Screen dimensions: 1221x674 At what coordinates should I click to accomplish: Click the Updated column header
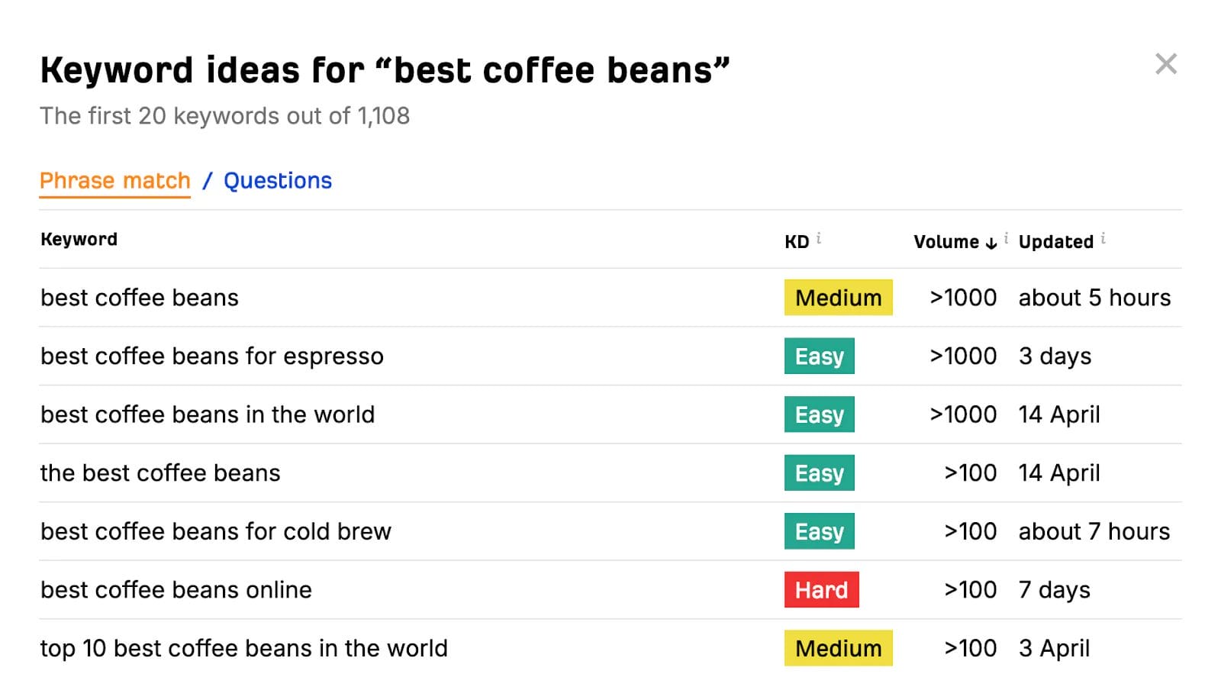(x=1055, y=242)
